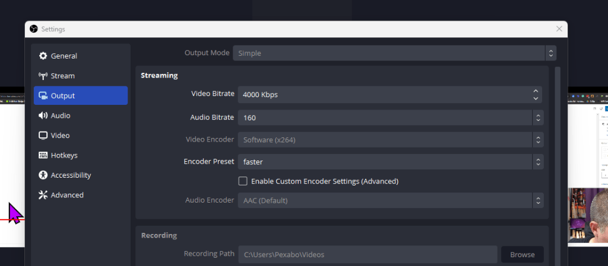Go to the Advanced settings tab
Viewport: 608px width, 266px height.
point(81,195)
